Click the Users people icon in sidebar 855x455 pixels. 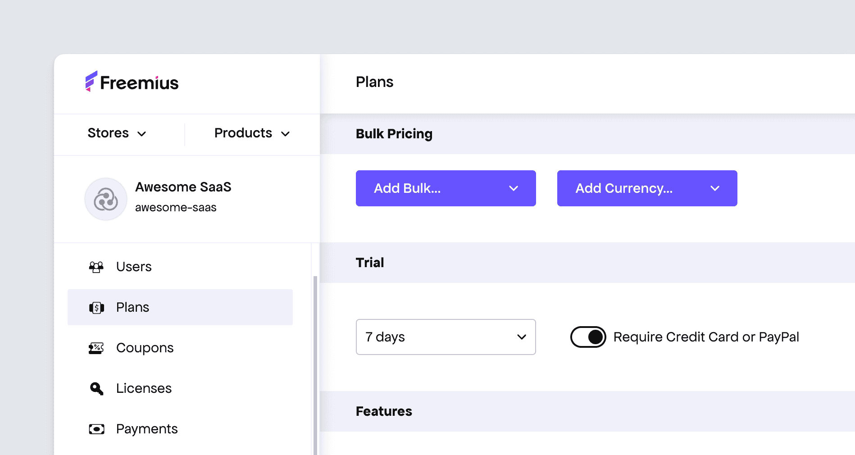point(96,267)
